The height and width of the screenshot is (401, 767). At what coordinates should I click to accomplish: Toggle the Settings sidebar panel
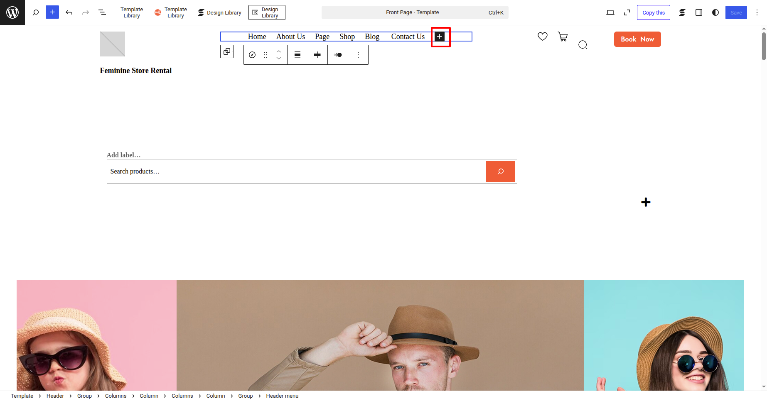699,12
